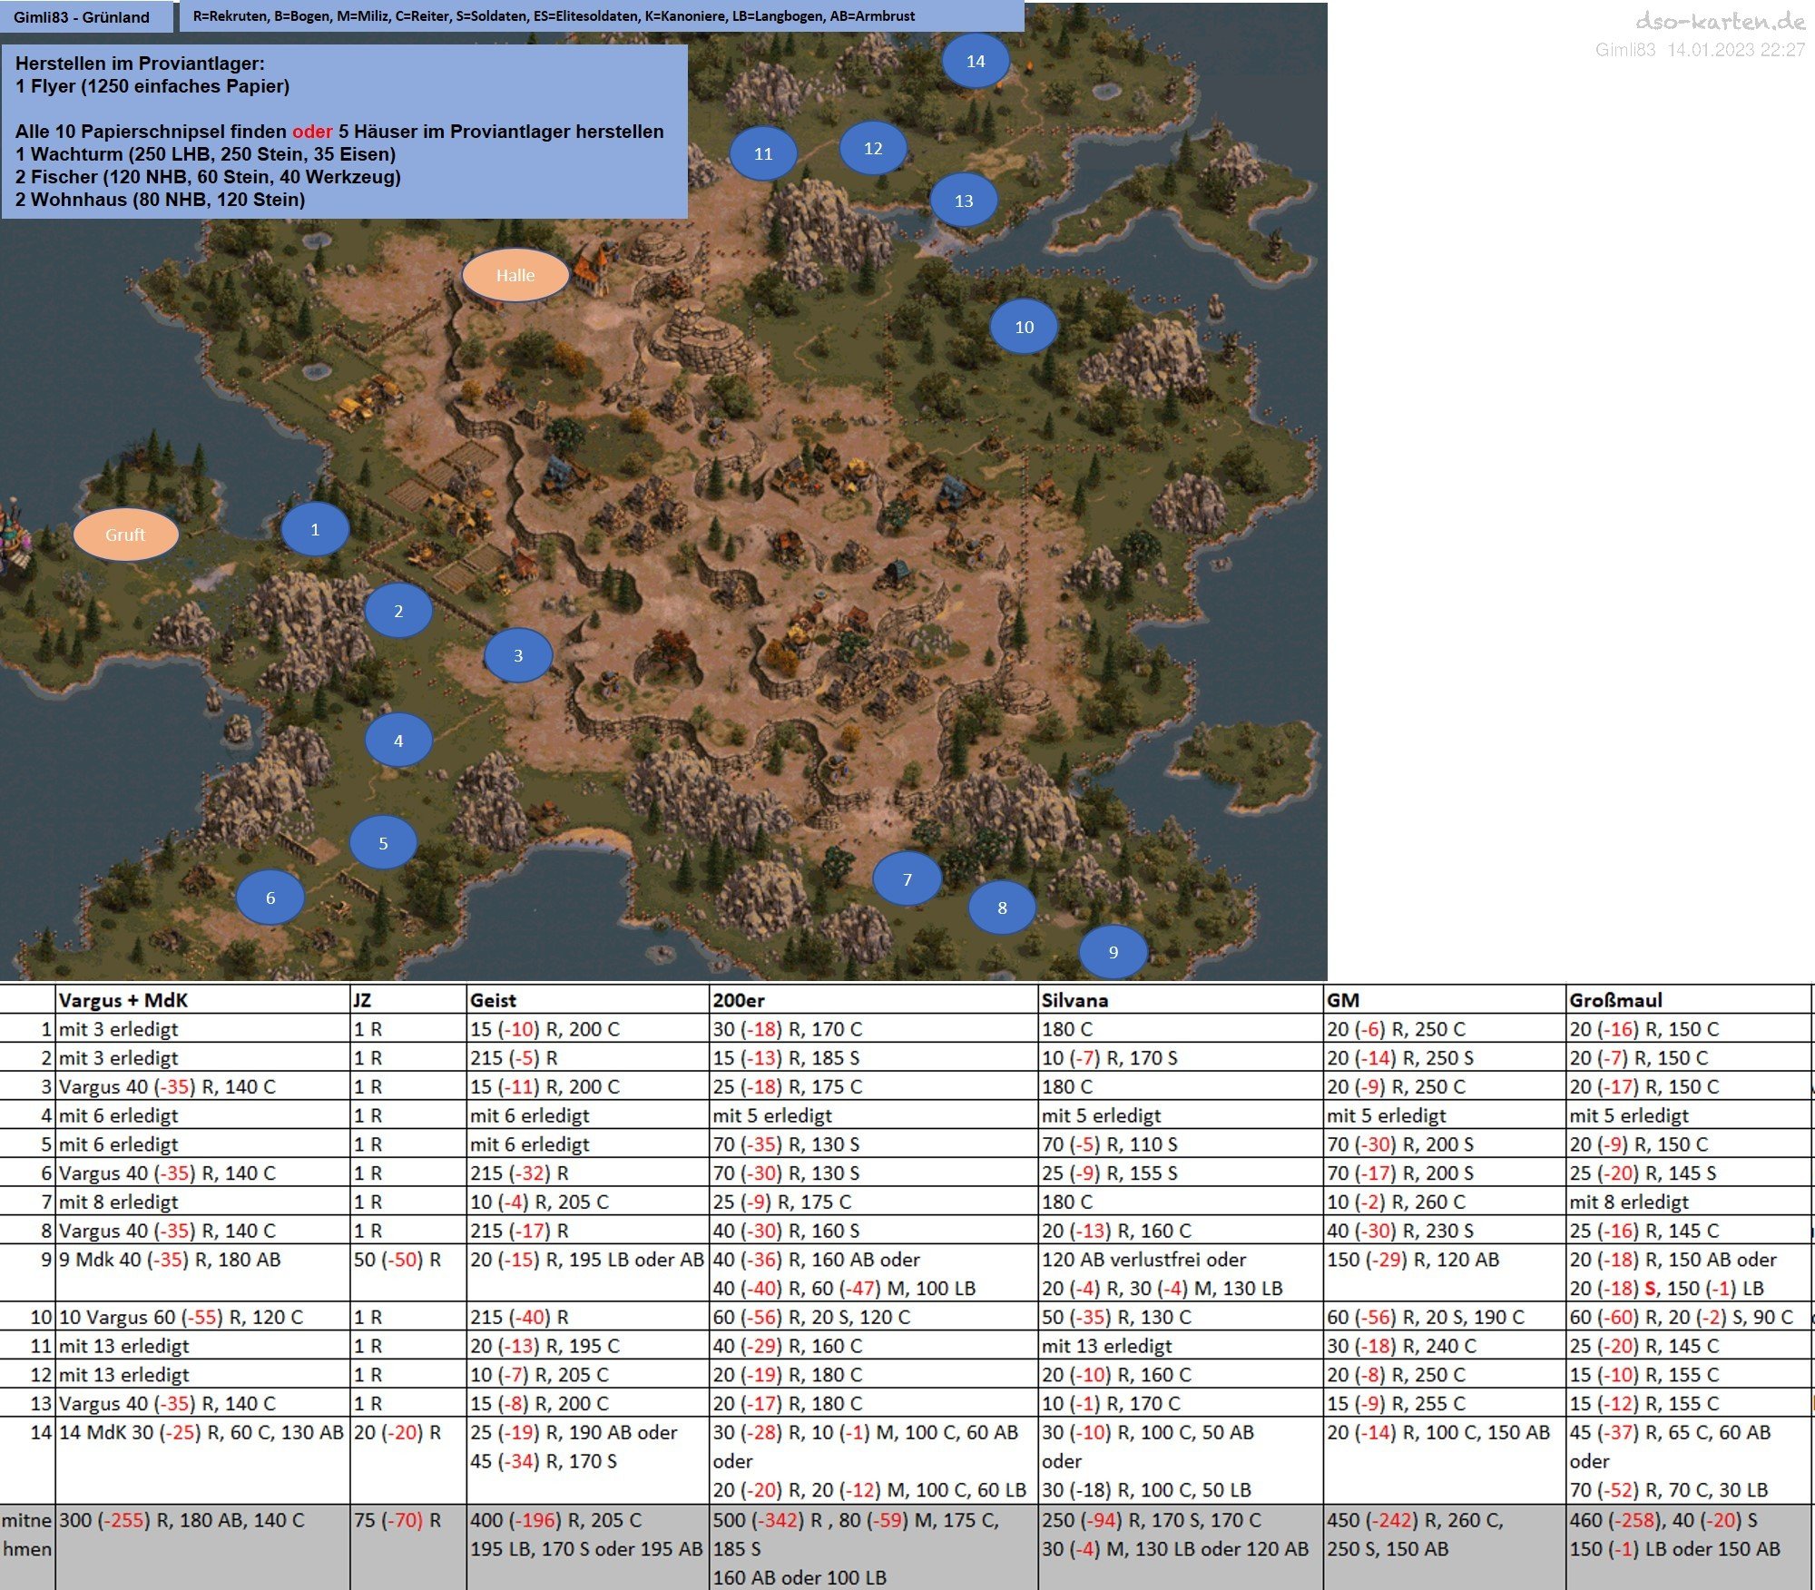
Task: Click the Gimli83 - Grünland title label
Action: pos(82,17)
